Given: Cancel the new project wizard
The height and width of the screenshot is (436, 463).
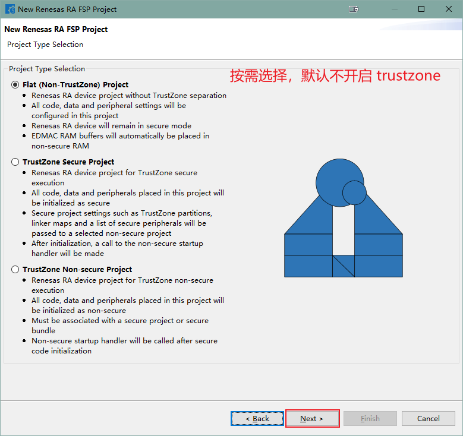Looking at the screenshot, I should click(428, 418).
